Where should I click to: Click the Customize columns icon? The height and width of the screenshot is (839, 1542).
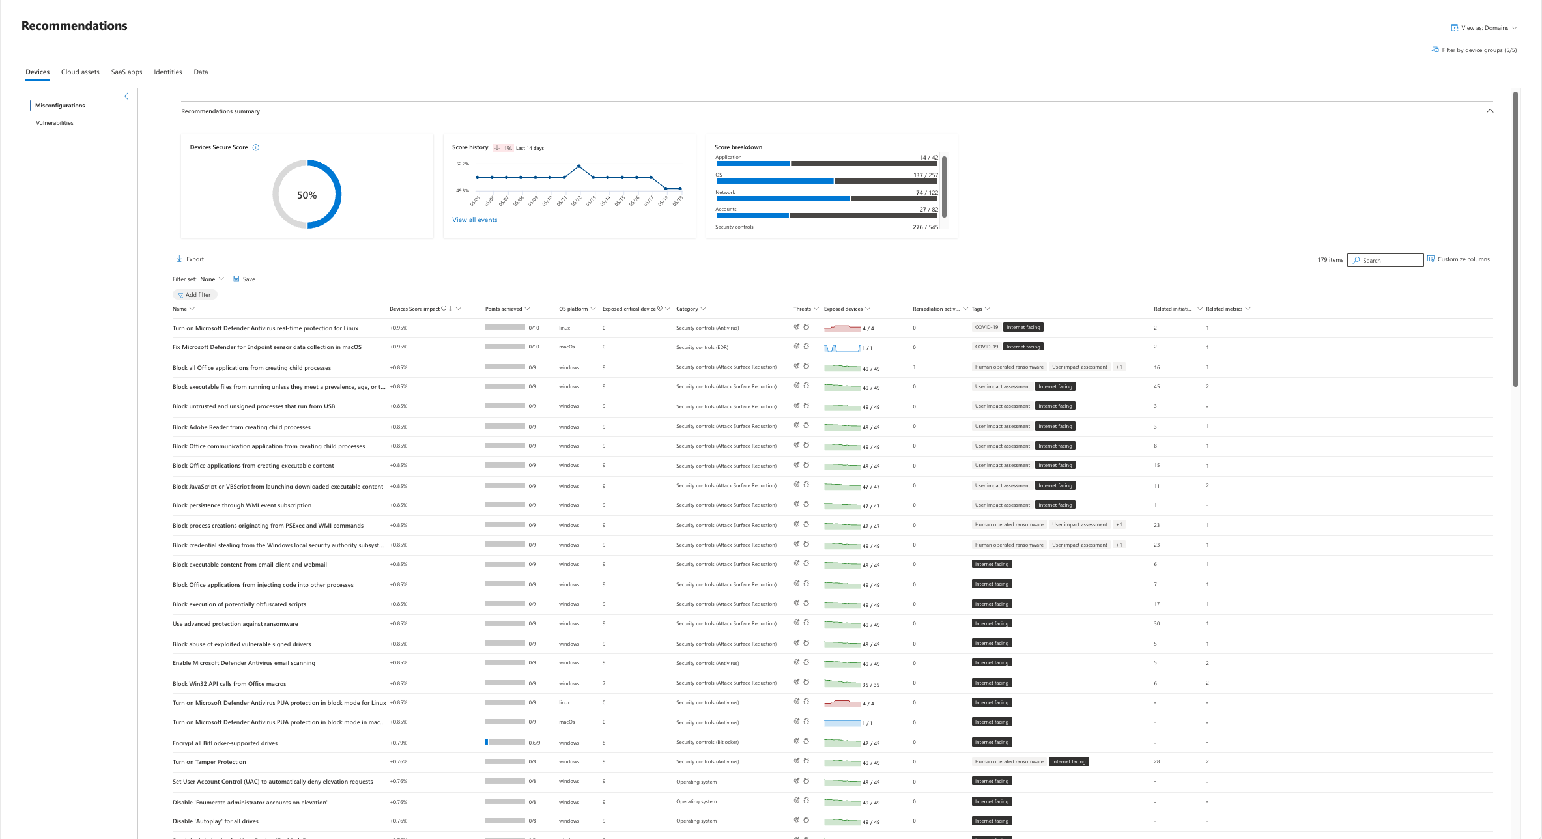tap(1431, 259)
